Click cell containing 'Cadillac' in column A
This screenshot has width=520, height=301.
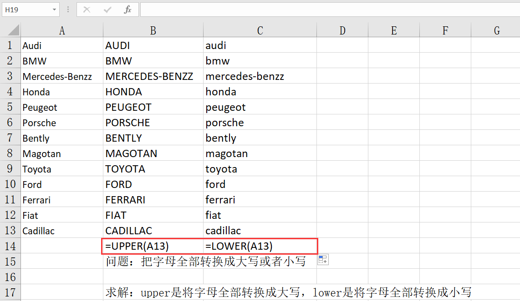coord(61,230)
